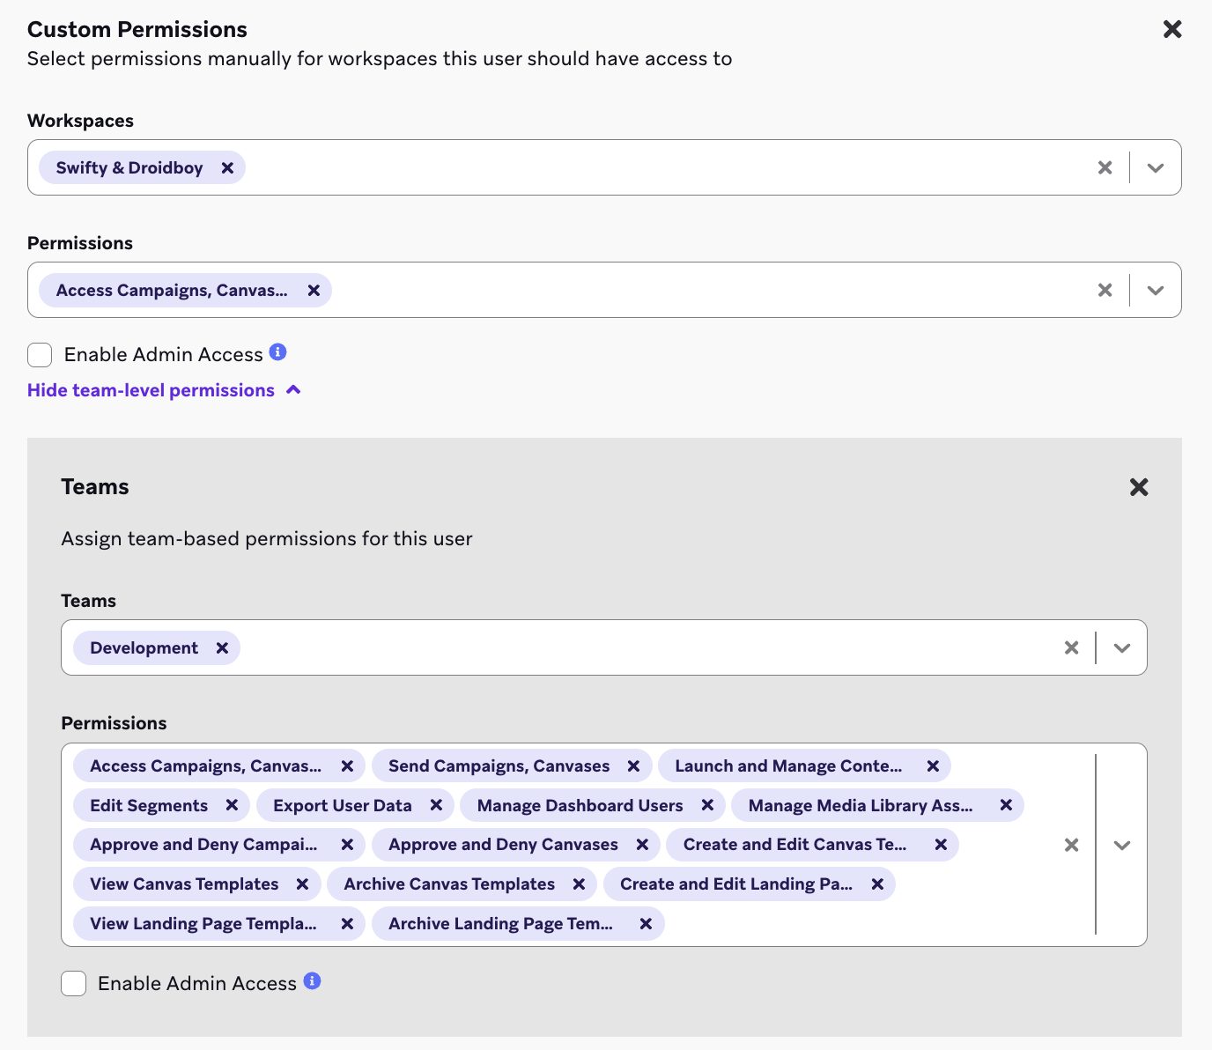This screenshot has width=1212, height=1050.
Task: Remove the Export User Data permission chip
Action: coord(436,805)
